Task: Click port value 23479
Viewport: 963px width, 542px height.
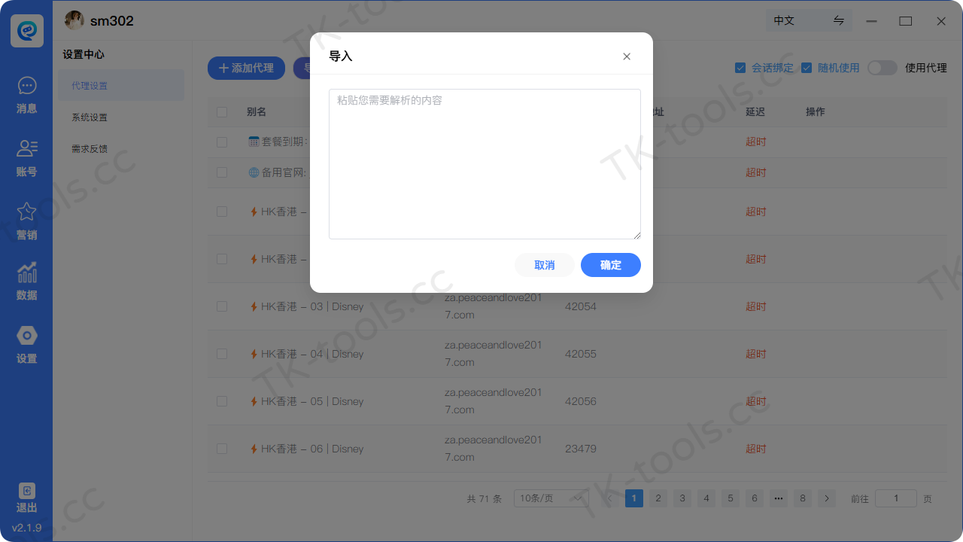Action: click(581, 449)
